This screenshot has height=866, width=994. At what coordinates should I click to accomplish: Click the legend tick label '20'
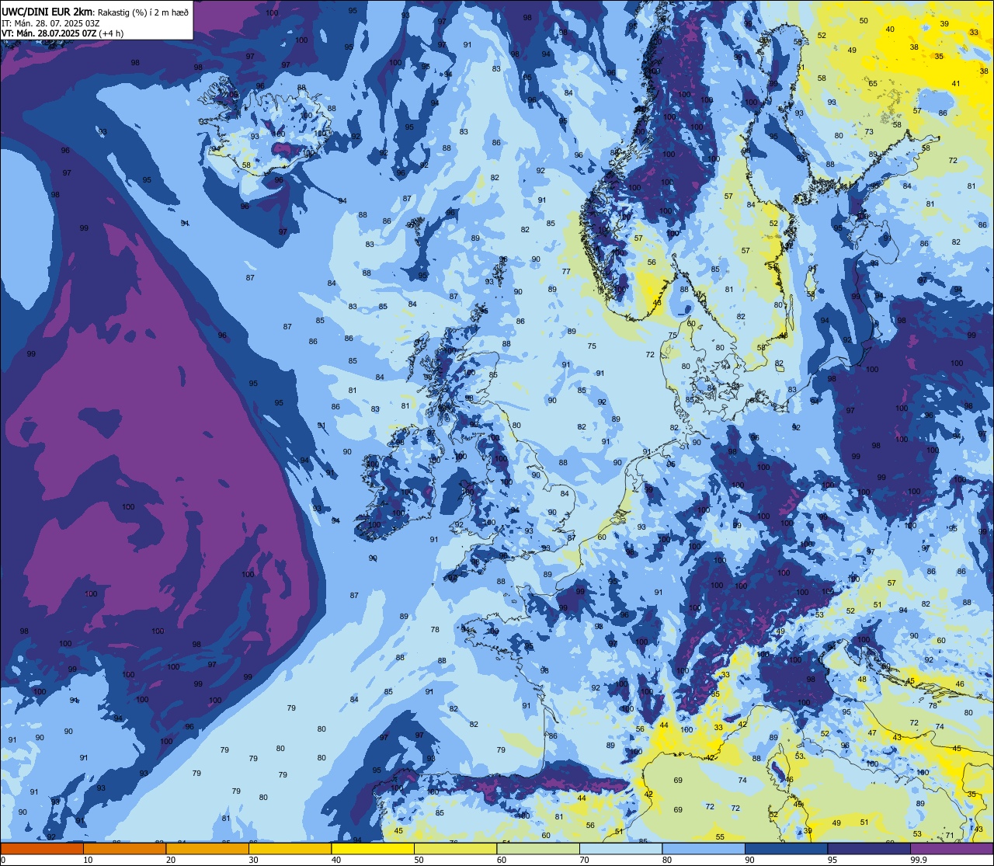[171, 860]
